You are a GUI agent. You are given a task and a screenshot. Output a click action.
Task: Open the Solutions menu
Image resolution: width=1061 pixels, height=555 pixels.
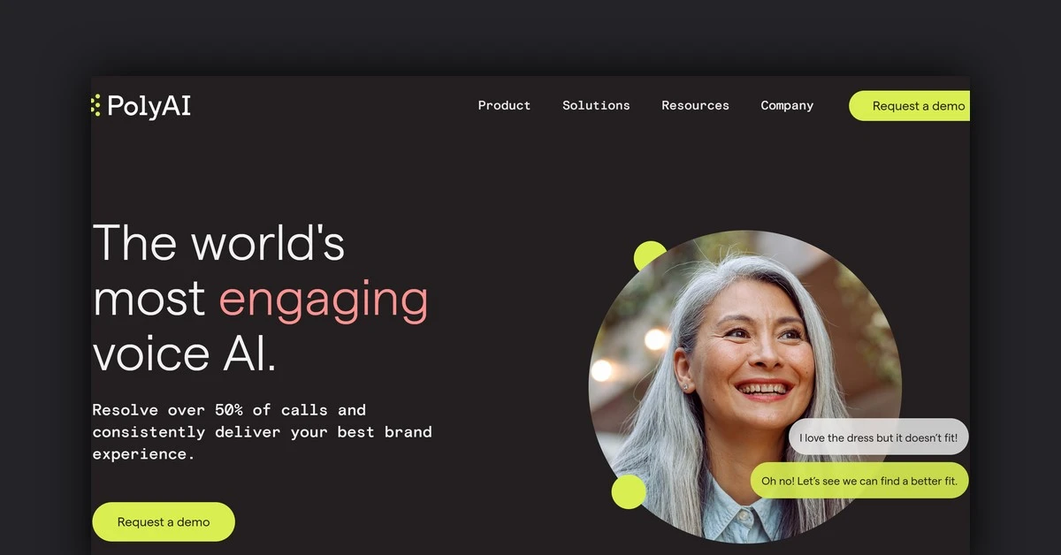point(596,105)
